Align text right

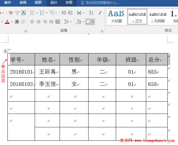45,22
